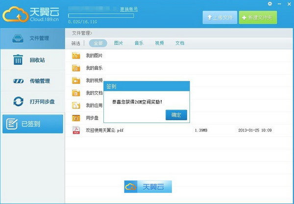Select the 全部 filter tab

(x=98, y=43)
